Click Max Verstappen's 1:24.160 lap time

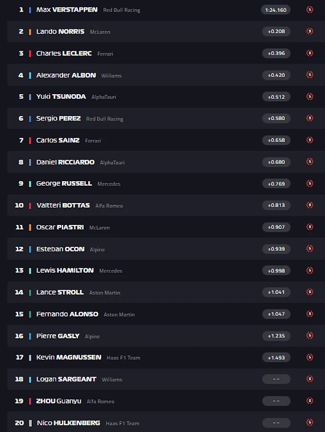pyautogui.click(x=276, y=9)
